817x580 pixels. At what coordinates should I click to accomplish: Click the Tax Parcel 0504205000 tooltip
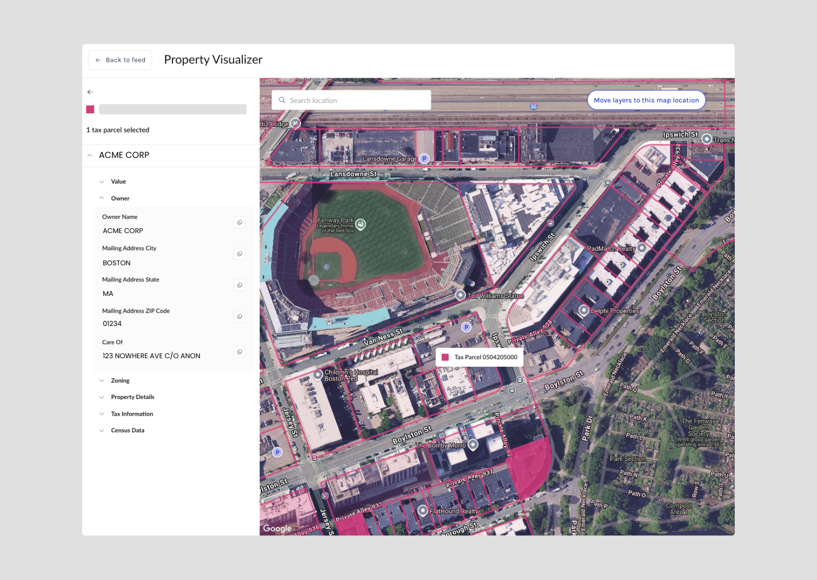479,357
